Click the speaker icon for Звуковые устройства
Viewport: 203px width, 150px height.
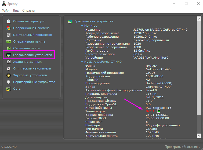9,75
